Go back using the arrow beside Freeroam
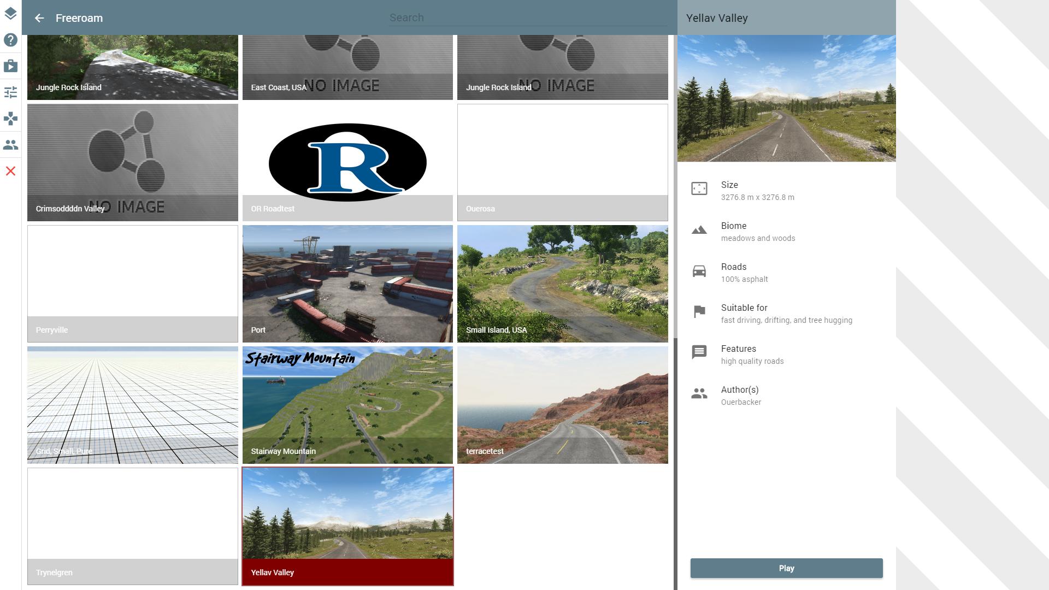 [39, 18]
